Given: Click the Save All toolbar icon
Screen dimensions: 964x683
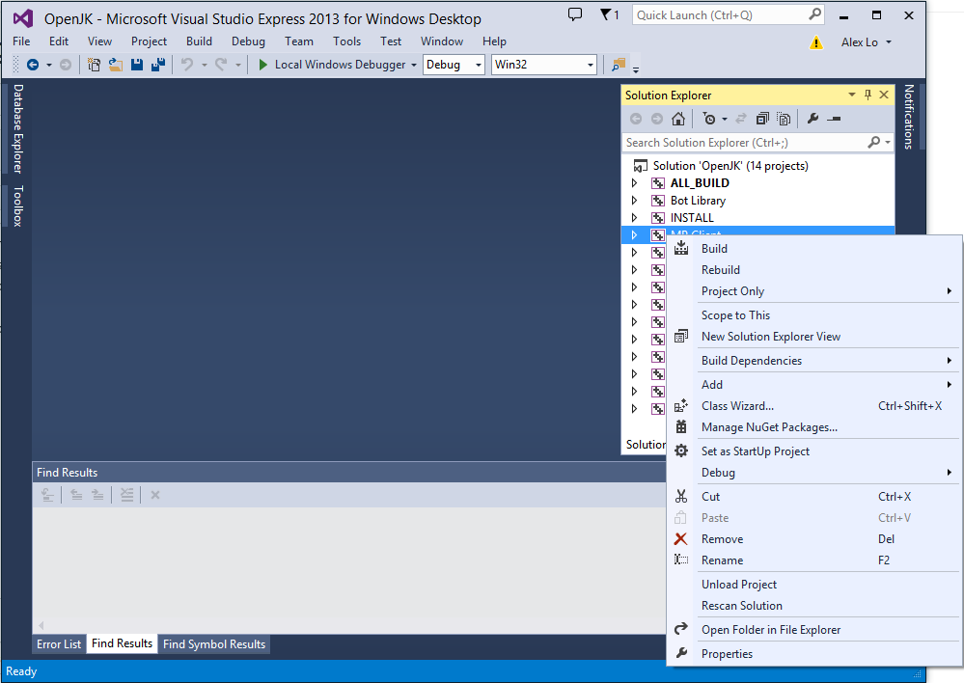Looking at the screenshot, I should coord(157,65).
